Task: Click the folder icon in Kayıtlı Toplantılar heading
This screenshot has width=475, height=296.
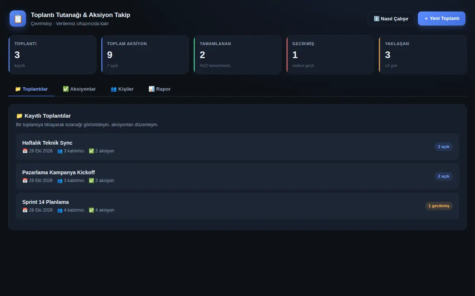Action: click(x=19, y=116)
